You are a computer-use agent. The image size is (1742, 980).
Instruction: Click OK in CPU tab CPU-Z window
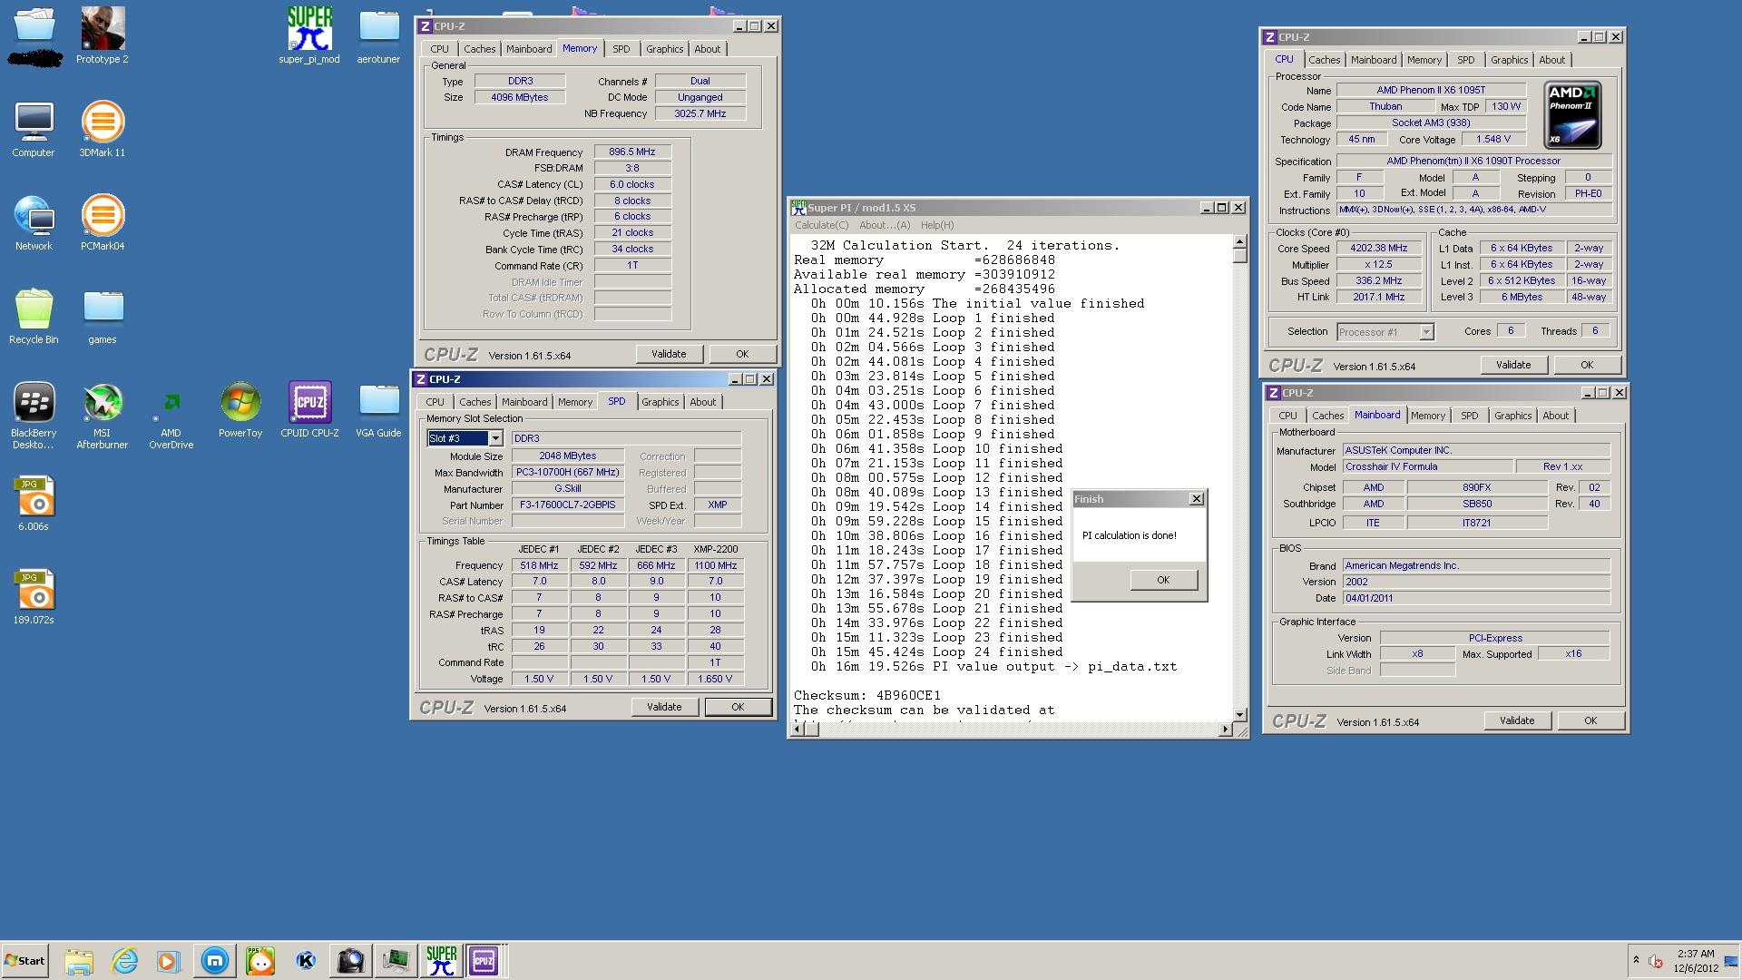coord(1587,365)
